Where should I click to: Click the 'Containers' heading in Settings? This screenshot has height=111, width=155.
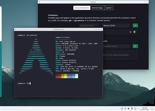pos(53,15)
